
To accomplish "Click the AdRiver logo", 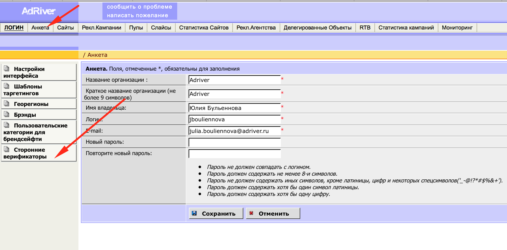I will coord(38,11).
